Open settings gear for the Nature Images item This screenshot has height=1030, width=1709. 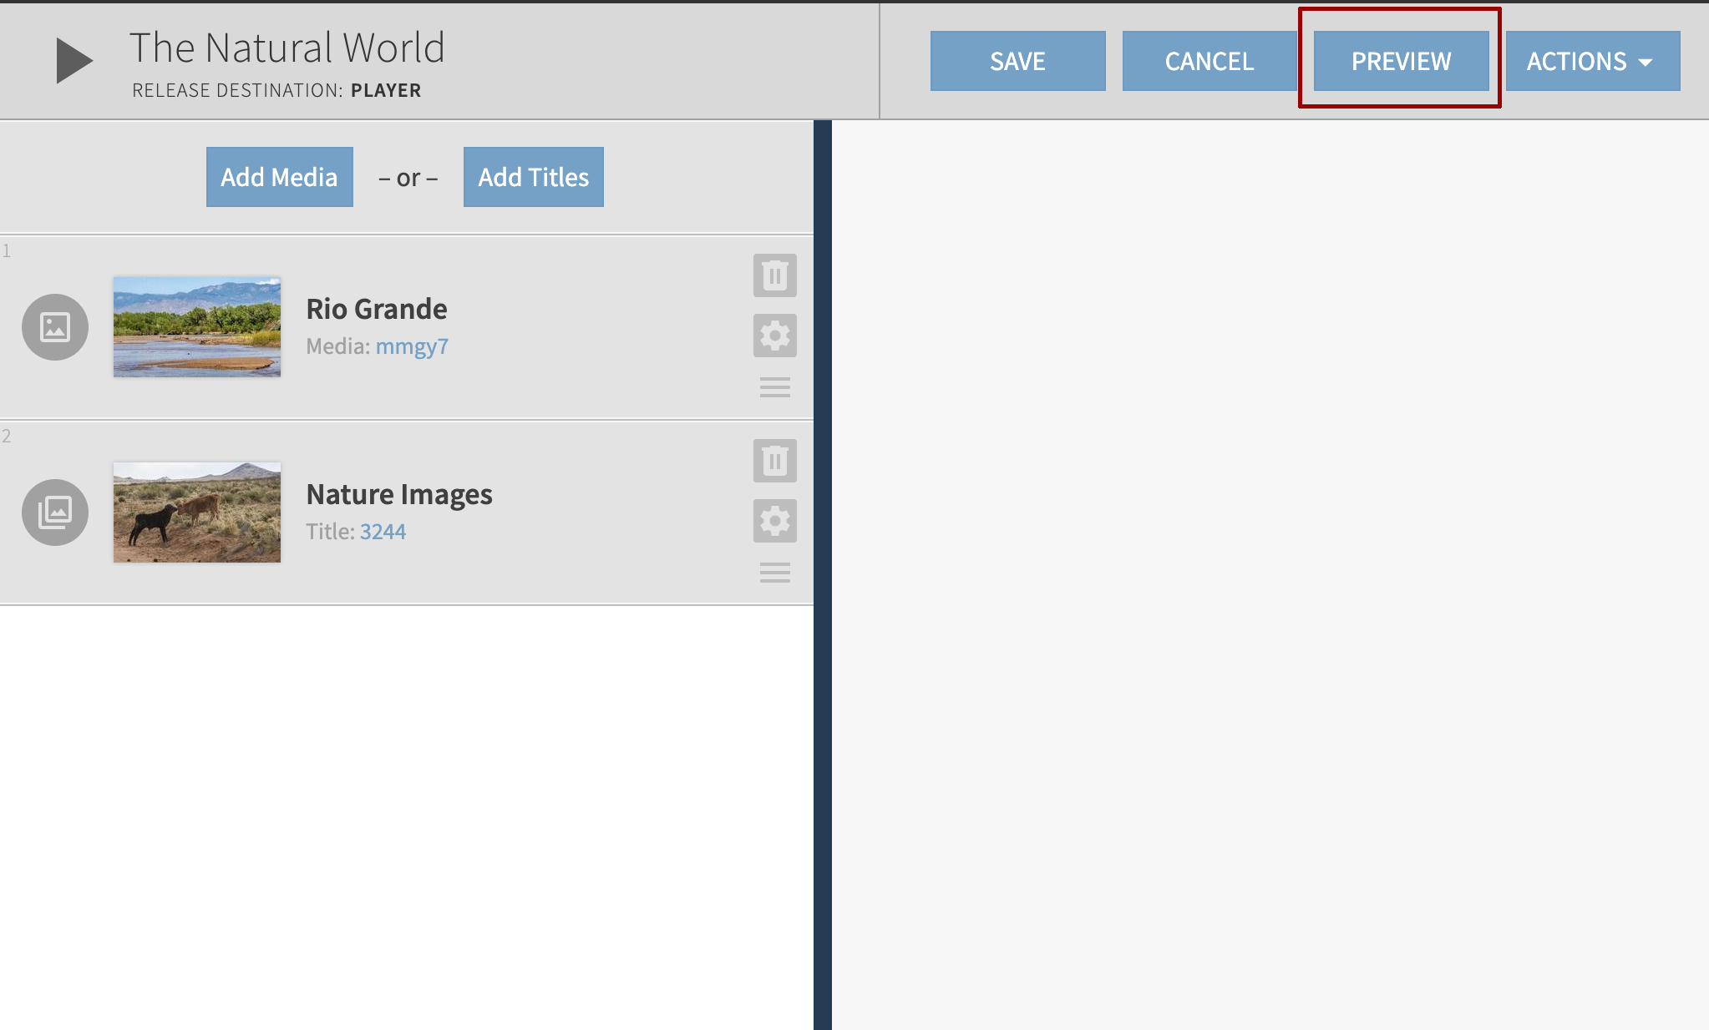tap(773, 519)
